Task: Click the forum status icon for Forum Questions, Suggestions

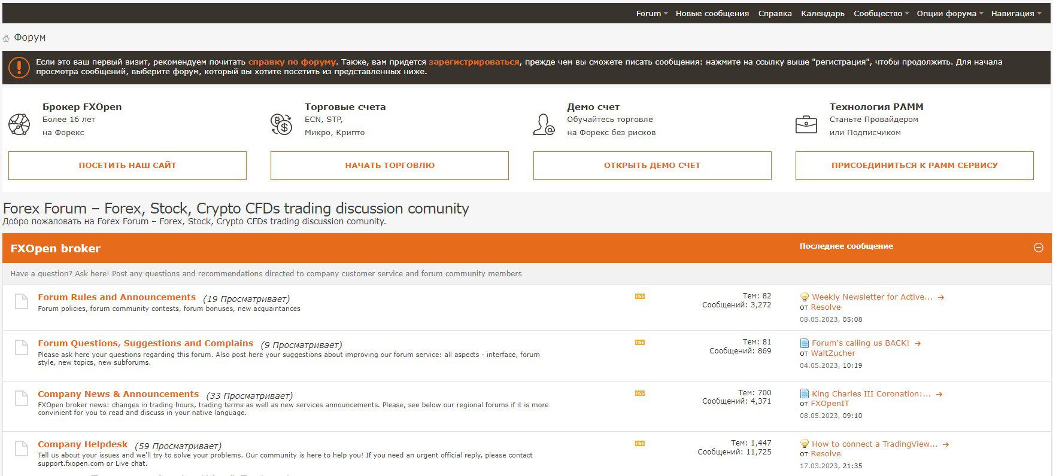Action: coord(21,347)
